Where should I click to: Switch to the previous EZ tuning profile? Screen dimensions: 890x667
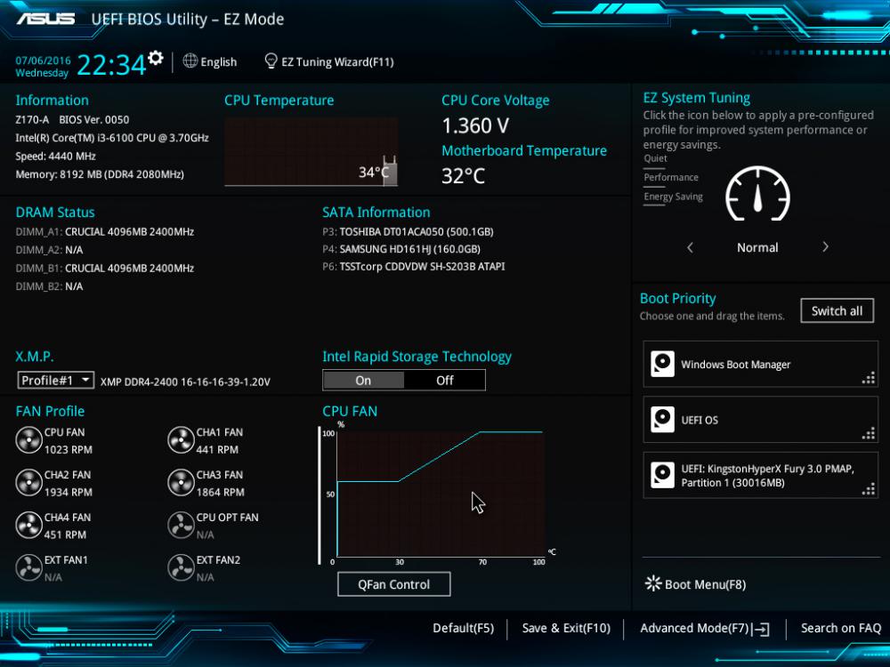(x=690, y=247)
